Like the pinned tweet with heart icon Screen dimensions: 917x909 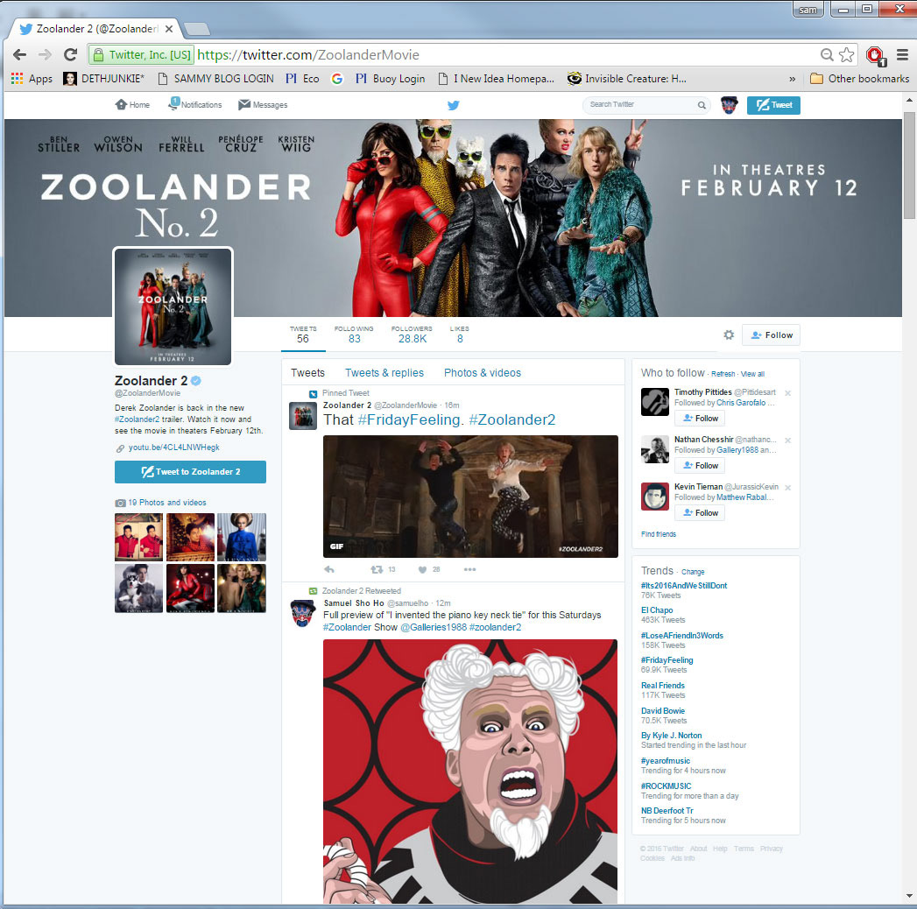422,569
